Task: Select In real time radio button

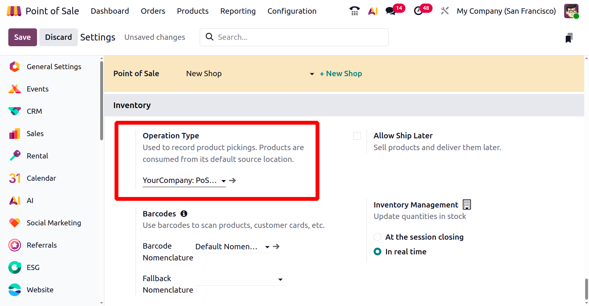Action: point(377,252)
